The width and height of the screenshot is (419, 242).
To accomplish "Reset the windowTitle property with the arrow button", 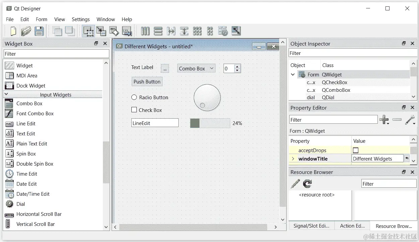I will point(407,159).
